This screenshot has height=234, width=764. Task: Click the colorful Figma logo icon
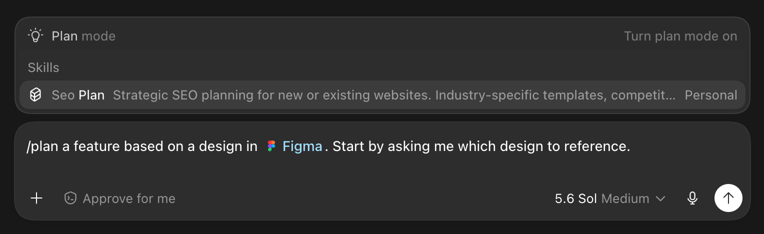pyautogui.click(x=271, y=146)
